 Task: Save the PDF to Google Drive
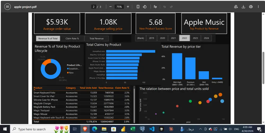tap(236, 7)
